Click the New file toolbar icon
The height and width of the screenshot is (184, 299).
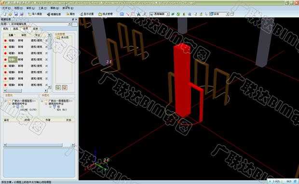tap(5, 14)
